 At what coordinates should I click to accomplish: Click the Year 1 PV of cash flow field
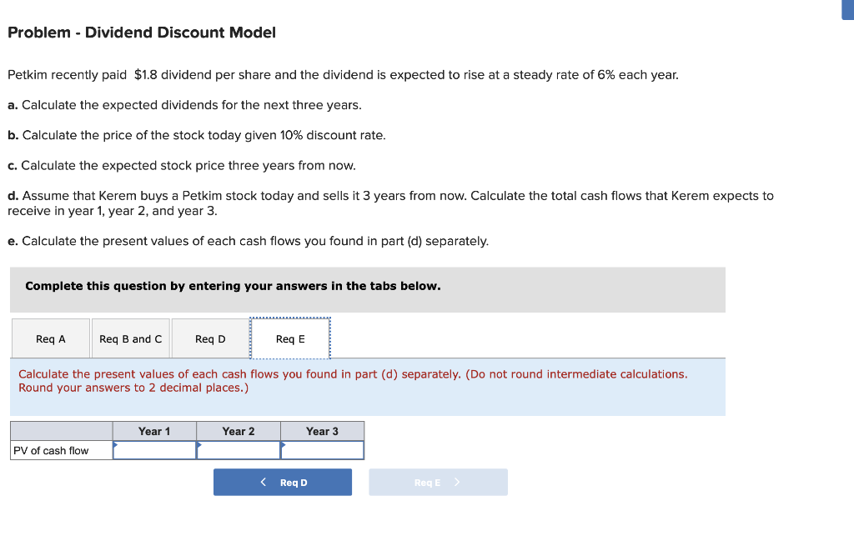click(x=155, y=450)
